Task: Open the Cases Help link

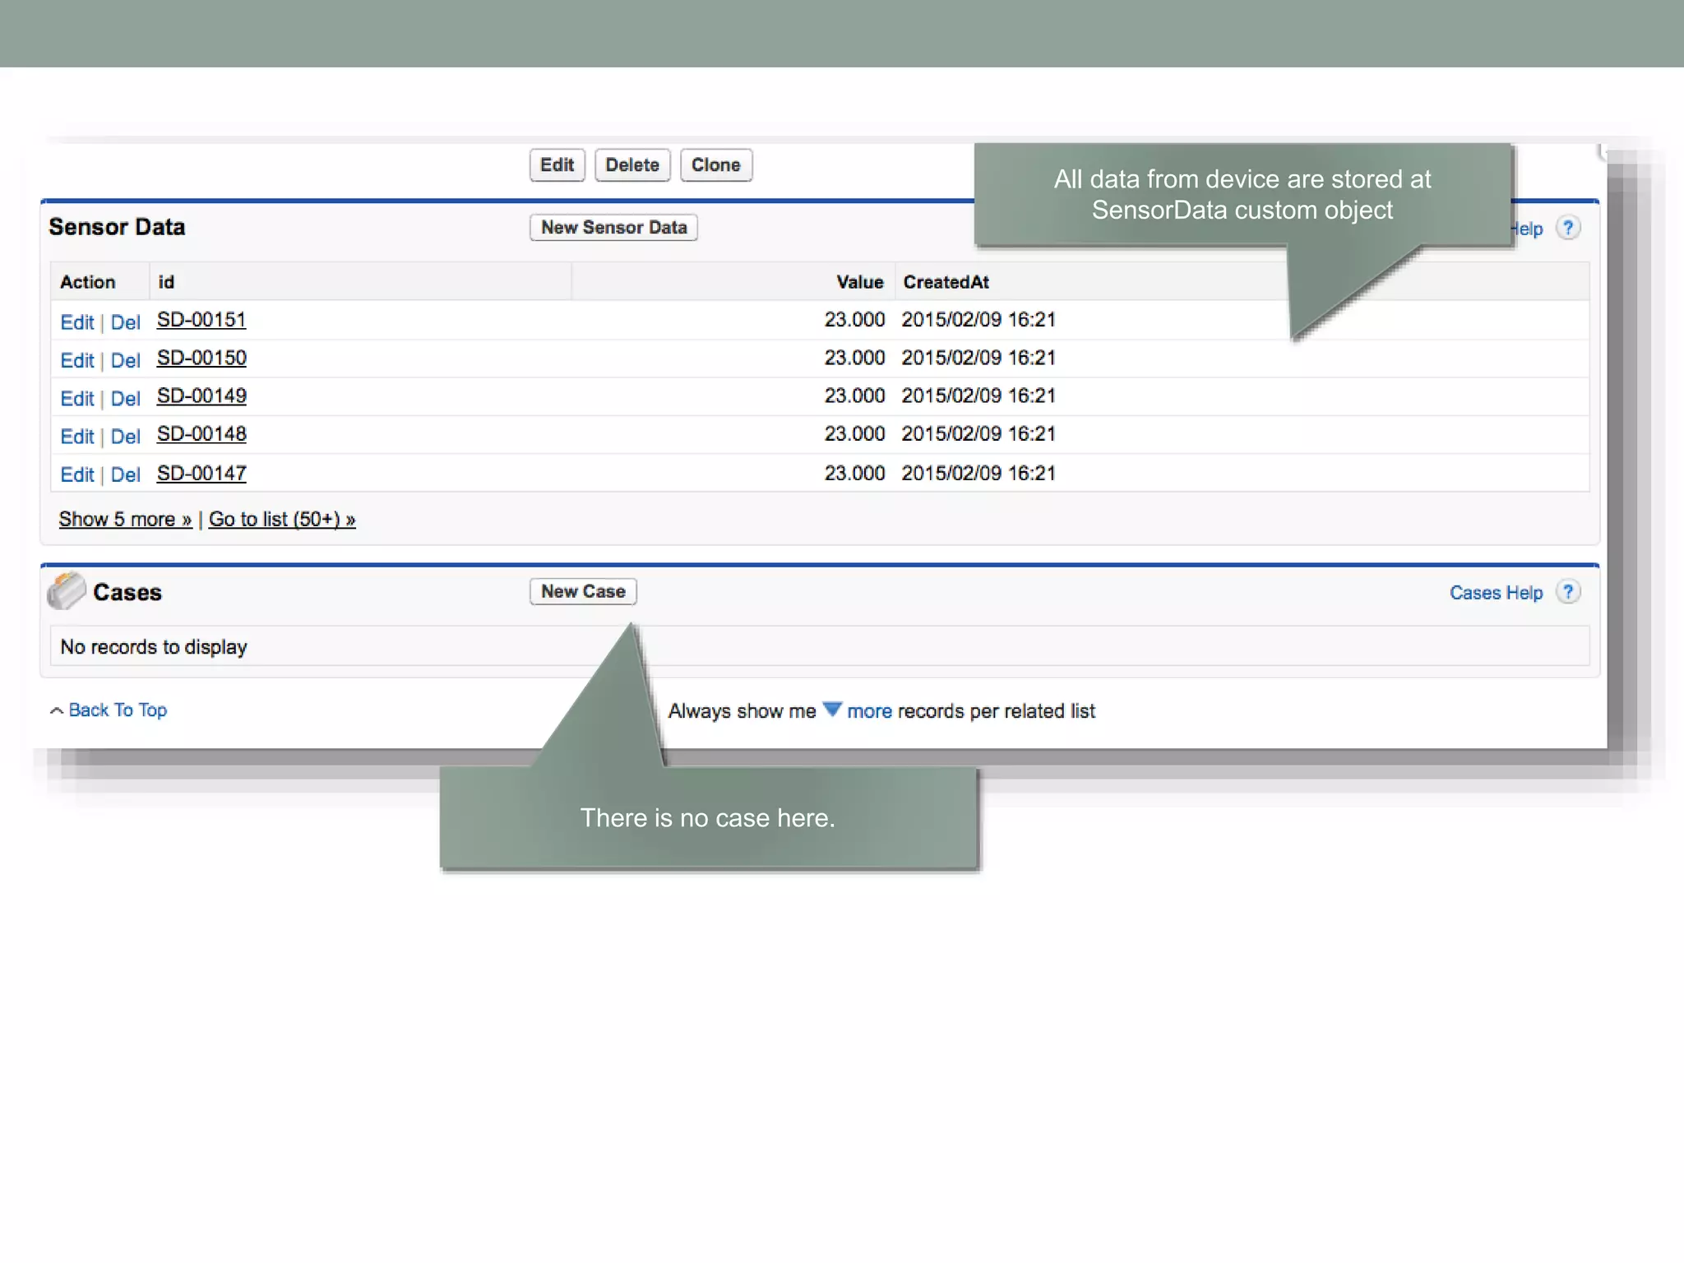Action: (1496, 593)
